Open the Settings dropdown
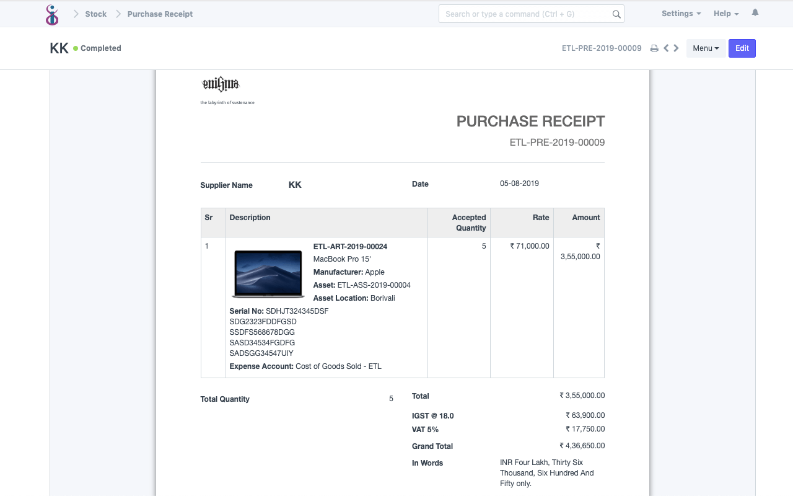Viewport: 793px width, 496px height. 680,13
